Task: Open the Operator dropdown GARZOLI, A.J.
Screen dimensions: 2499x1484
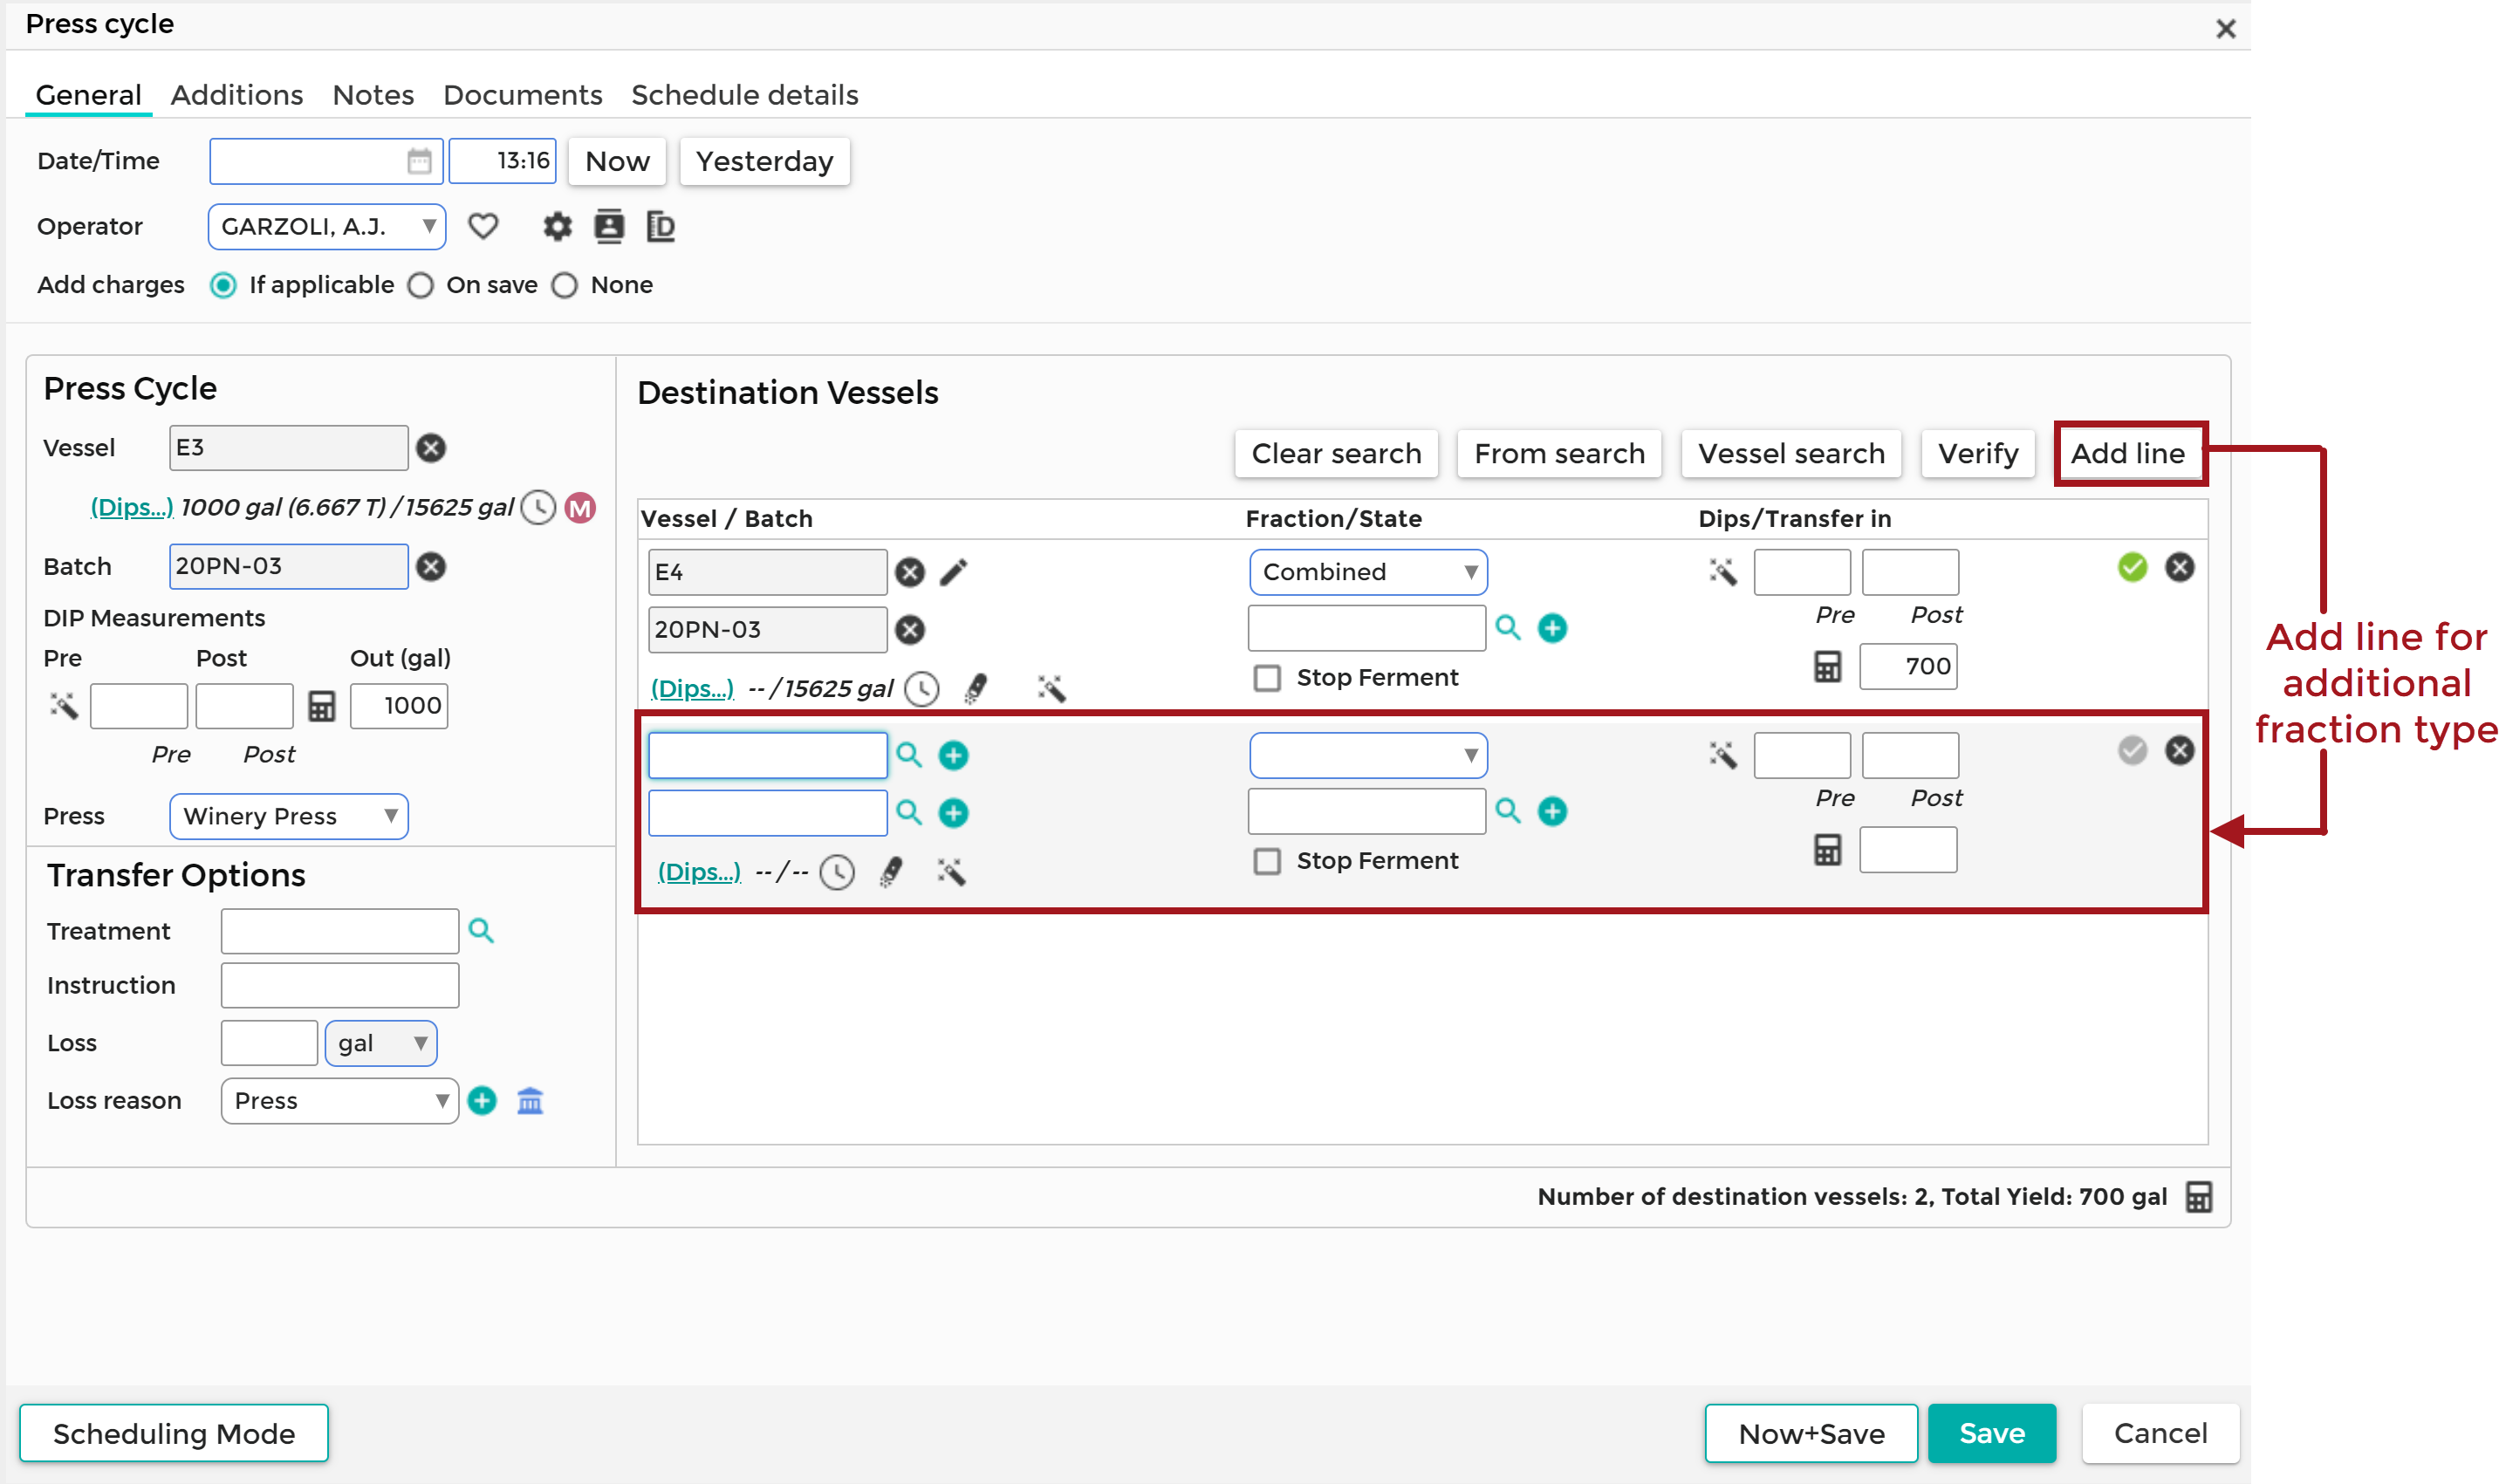Action: [x=327, y=227]
